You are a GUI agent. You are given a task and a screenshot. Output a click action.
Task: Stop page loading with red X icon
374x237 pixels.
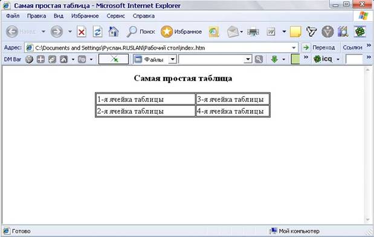(82, 32)
